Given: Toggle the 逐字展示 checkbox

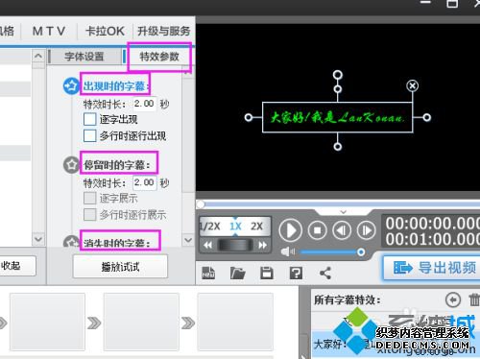Looking at the screenshot, I should tap(89, 198).
